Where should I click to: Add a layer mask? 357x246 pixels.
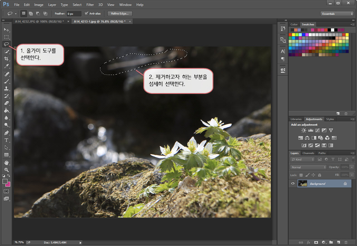point(316,242)
